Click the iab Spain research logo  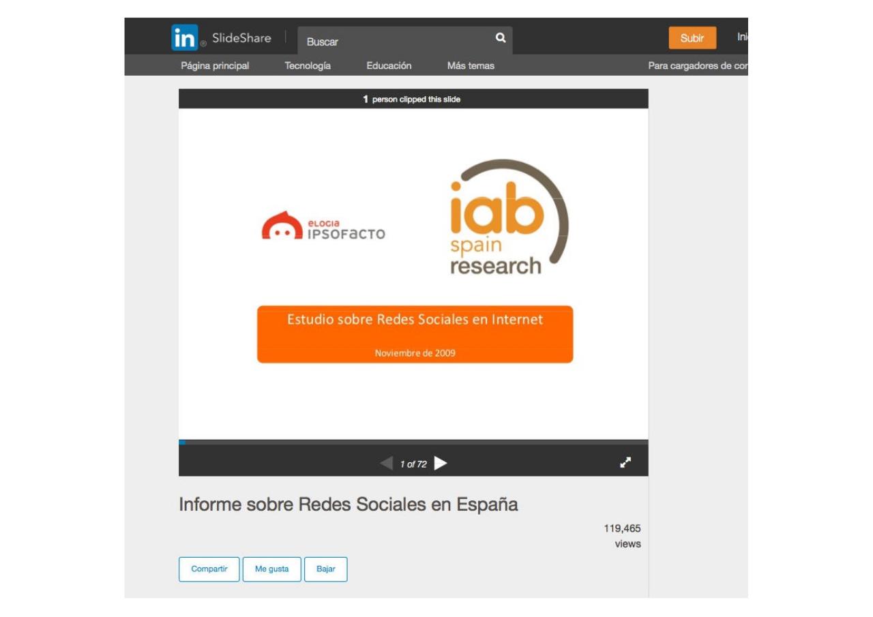(x=508, y=218)
